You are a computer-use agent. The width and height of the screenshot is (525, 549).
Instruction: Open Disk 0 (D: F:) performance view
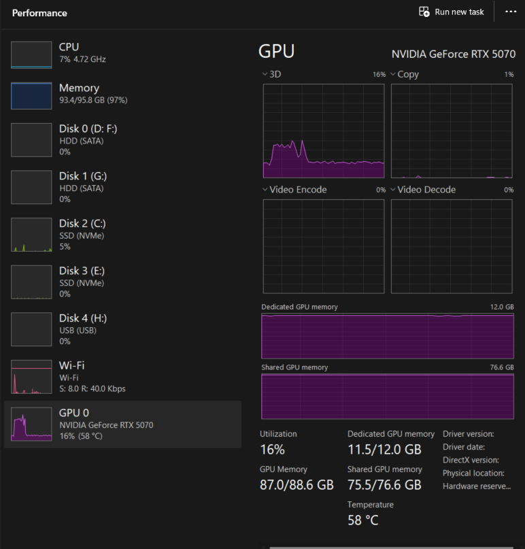point(122,139)
